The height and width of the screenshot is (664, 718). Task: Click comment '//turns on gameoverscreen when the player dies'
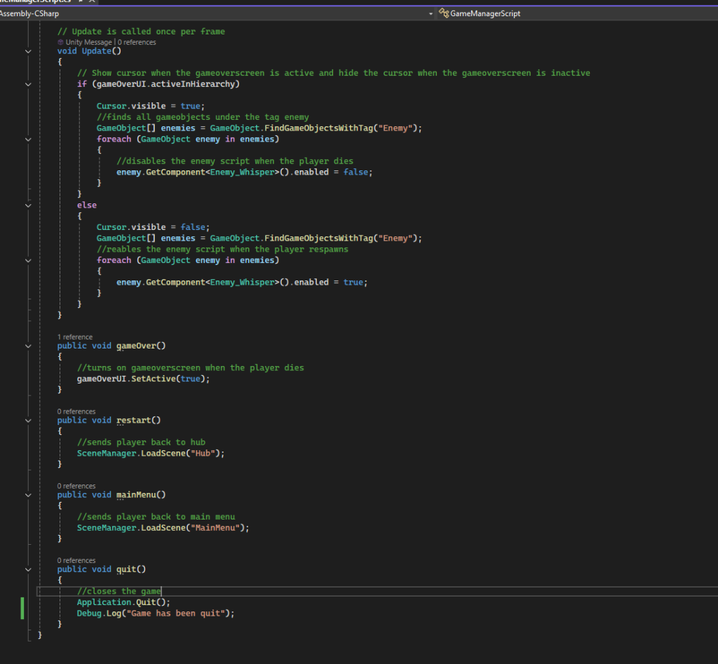(x=191, y=367)
